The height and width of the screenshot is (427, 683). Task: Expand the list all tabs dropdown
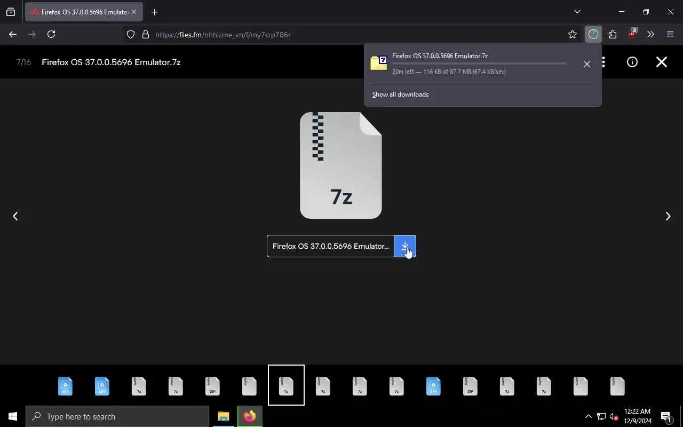point(577,12)
